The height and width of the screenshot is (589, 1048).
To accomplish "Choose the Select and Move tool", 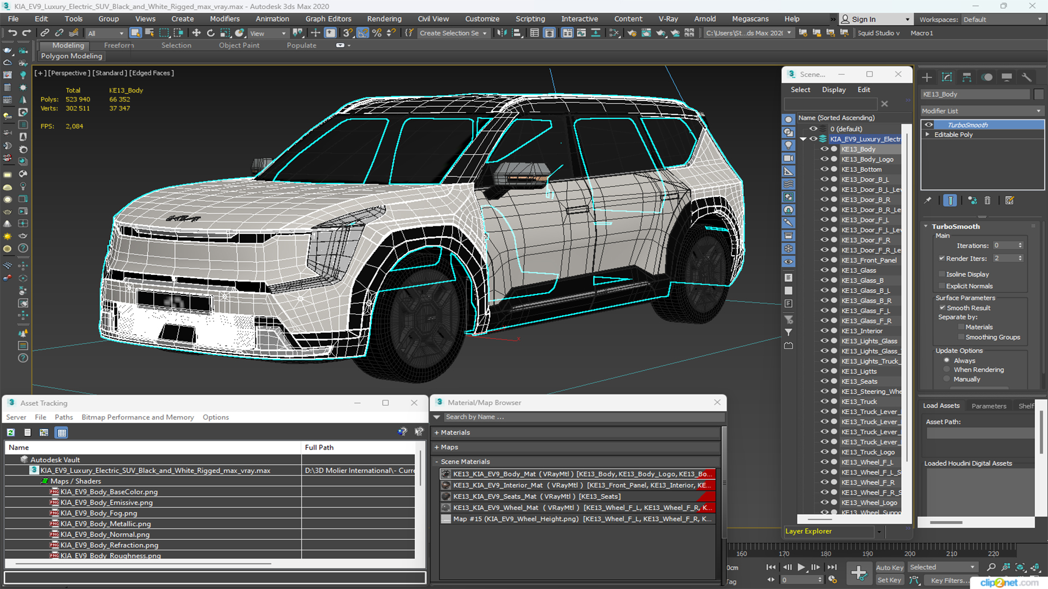I will coord(196,33).
